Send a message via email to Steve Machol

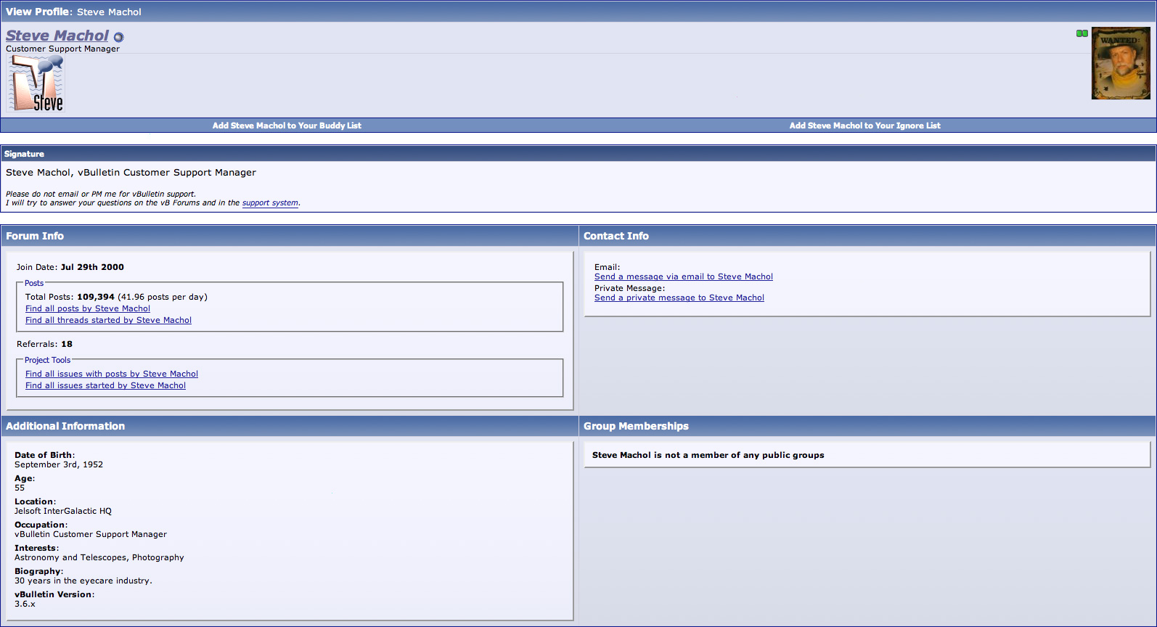[684, 276]
